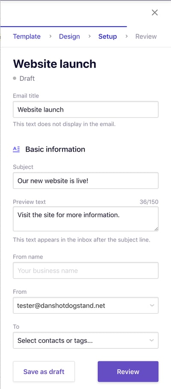Screen dimensions: 171x389
Task: Click the chevron between Design and Setup
Action: coord(90,36)
